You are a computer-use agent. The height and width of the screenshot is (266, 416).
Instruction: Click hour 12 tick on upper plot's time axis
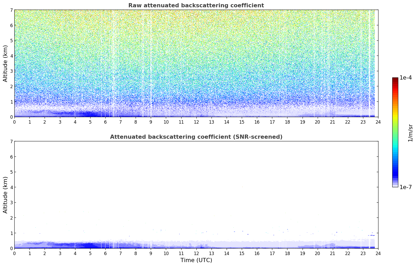[x=196, y=122]
